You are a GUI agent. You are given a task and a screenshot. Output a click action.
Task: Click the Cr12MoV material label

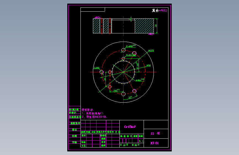pos(130,127)
